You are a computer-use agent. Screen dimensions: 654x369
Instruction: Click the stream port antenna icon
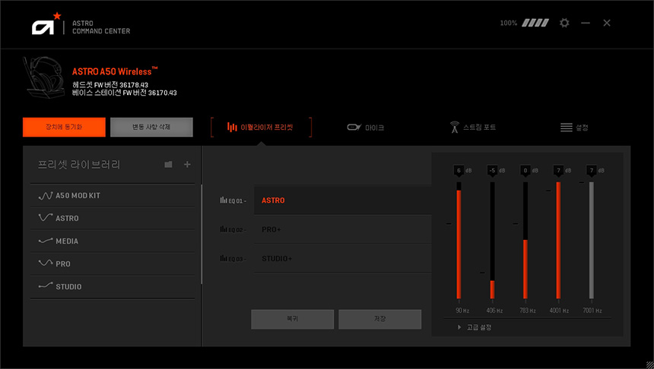455,127
